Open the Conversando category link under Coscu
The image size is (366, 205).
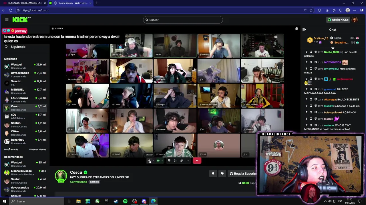coord(78,182)
